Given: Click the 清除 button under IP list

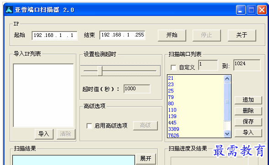Looking at the screenshot, I should tap(66, 134).
